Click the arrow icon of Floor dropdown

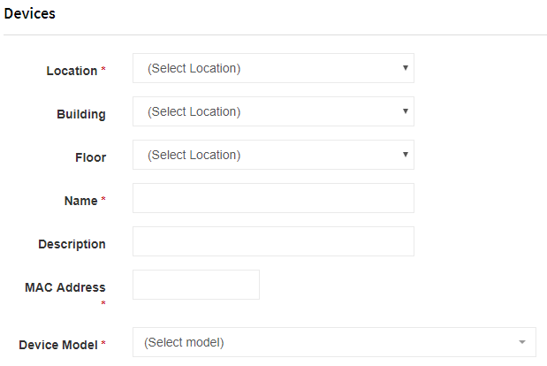click(405, 155)
